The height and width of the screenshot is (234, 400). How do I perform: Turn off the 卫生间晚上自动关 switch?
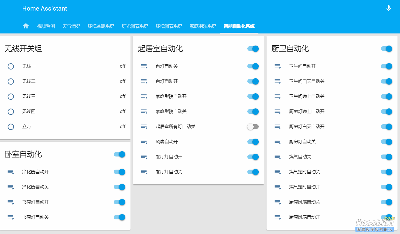387,96
